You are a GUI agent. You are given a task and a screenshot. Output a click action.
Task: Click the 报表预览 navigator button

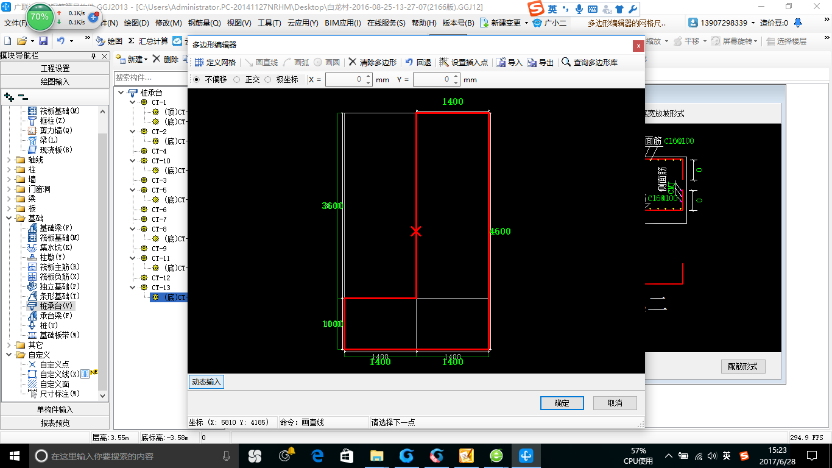pyautogui.click(x=55, y=423)
